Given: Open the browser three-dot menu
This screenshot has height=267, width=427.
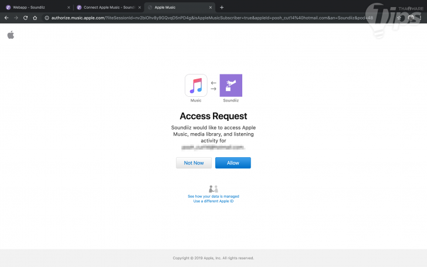Looking at the screenshot, I should pyautogui.click(x=421, y=18).
